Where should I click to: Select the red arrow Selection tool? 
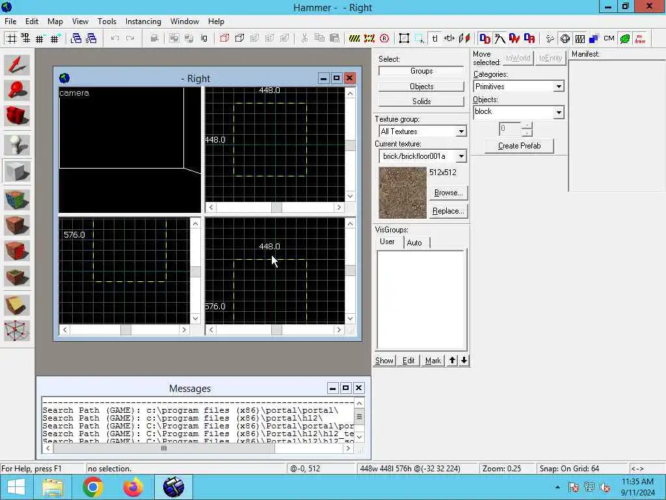[16, 64]
